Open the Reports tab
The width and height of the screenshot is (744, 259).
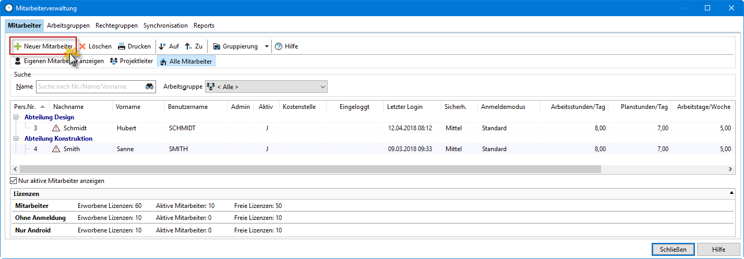tap(203, 26)
